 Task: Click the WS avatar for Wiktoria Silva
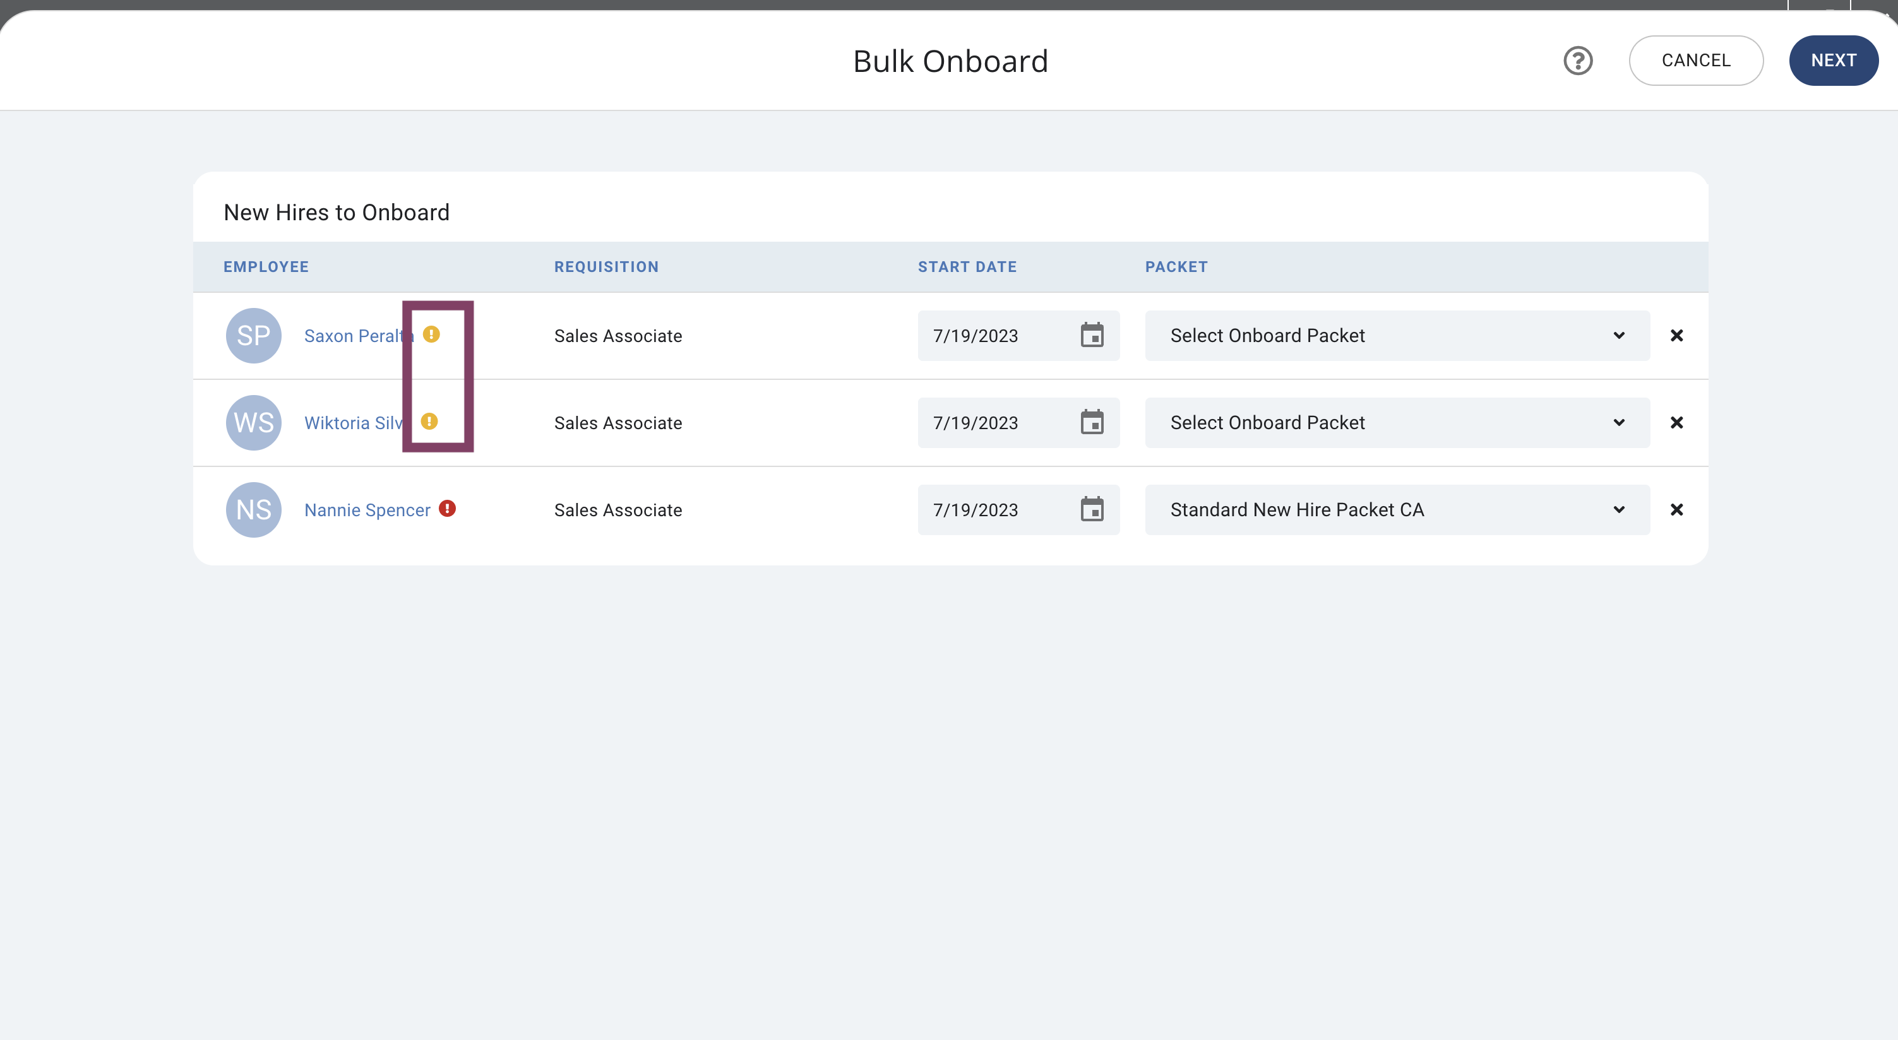point(253,423)
